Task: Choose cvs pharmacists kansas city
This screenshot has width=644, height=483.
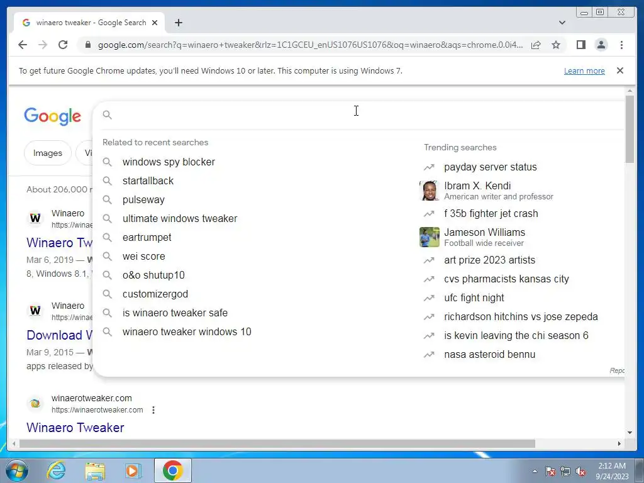Action: (506, 279)
